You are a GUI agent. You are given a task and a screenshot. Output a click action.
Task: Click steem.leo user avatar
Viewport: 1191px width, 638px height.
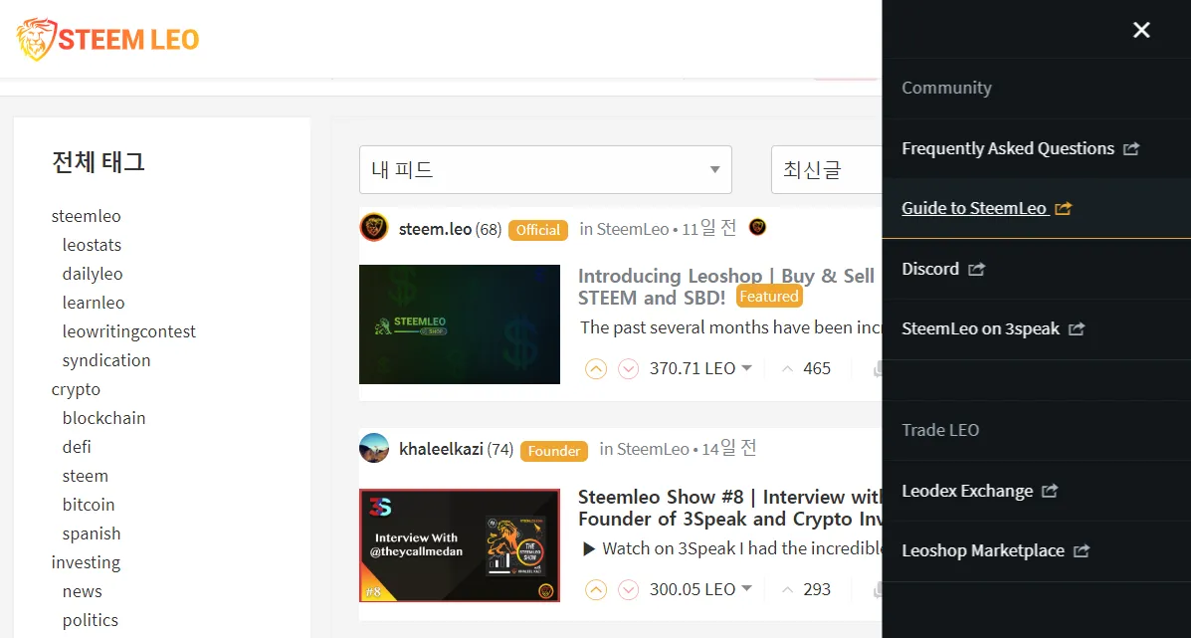click(x=374, y=227)
